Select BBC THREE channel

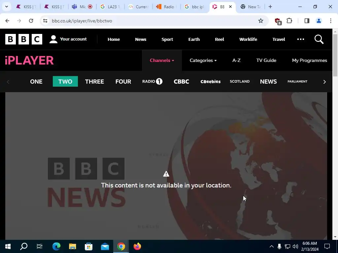click(x=94, y=82)
